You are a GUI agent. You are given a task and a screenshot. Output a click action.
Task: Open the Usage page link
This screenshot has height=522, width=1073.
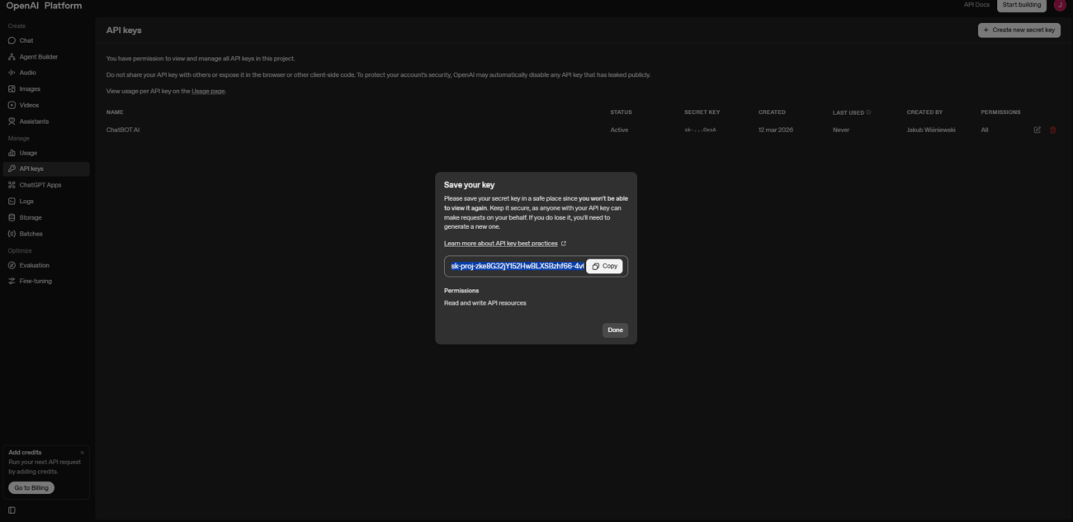[x=208, y=91]
